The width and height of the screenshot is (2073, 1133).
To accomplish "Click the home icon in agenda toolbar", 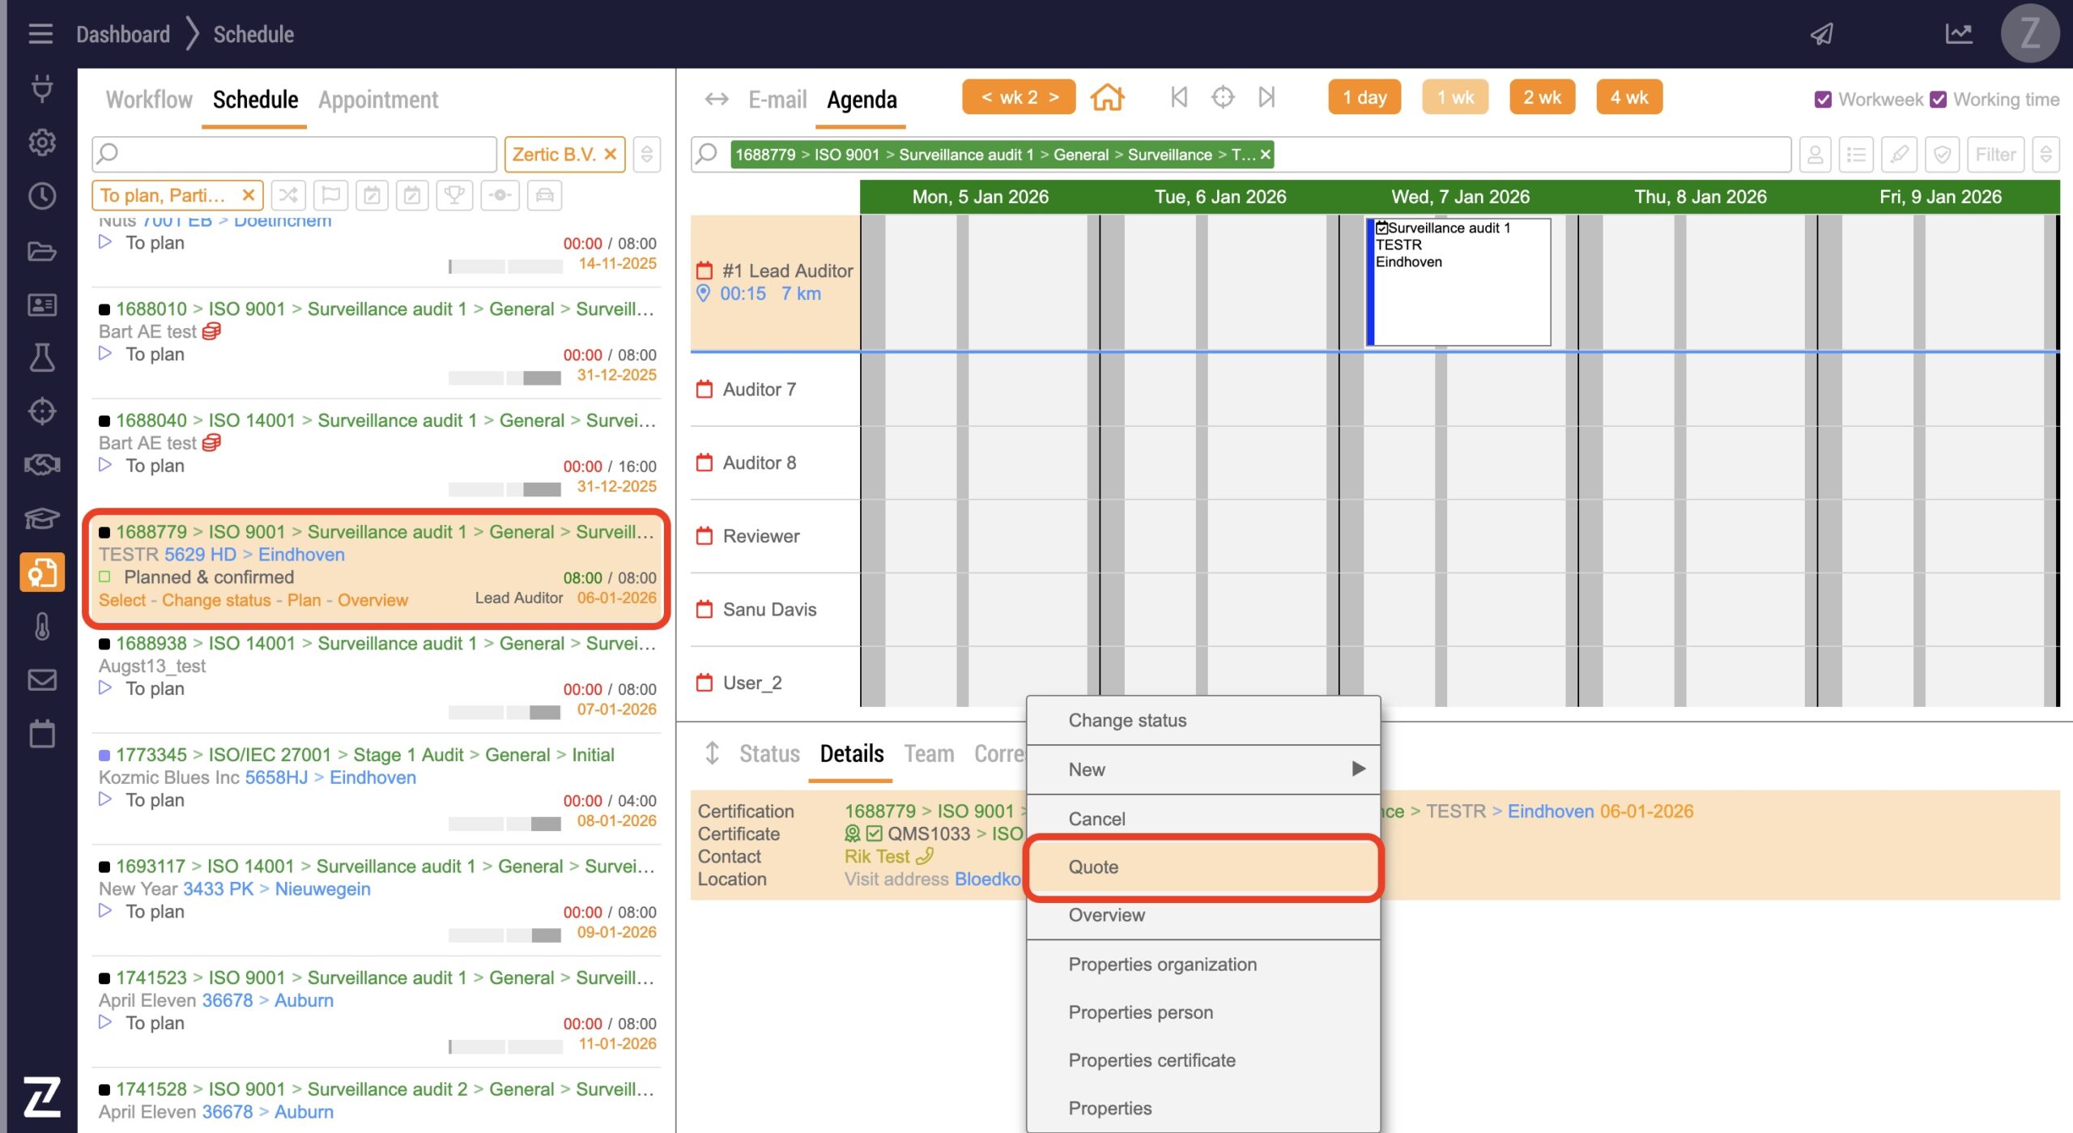I will pos(1107,98).
